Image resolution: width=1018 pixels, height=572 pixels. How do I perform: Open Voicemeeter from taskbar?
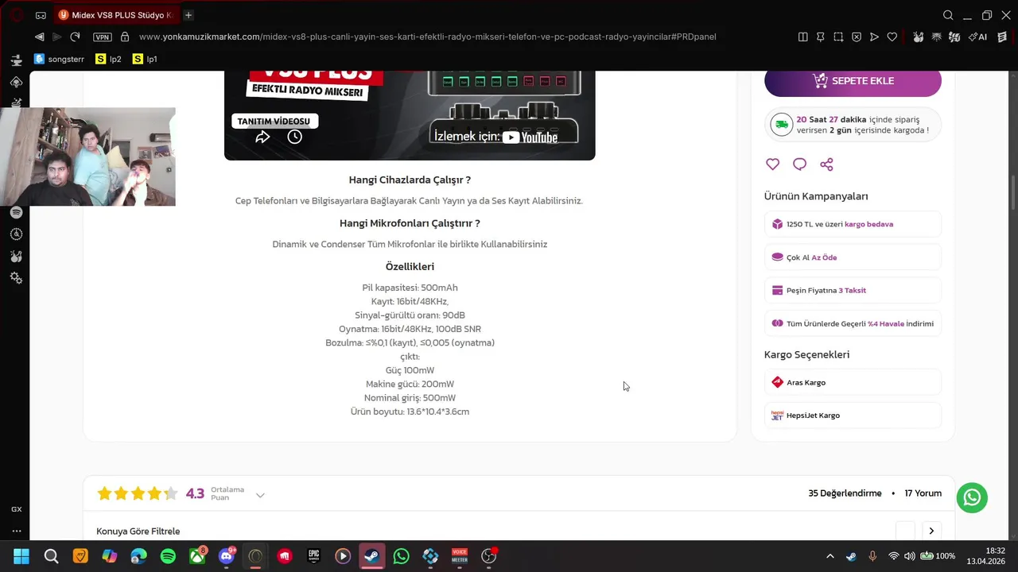(459, 556)
